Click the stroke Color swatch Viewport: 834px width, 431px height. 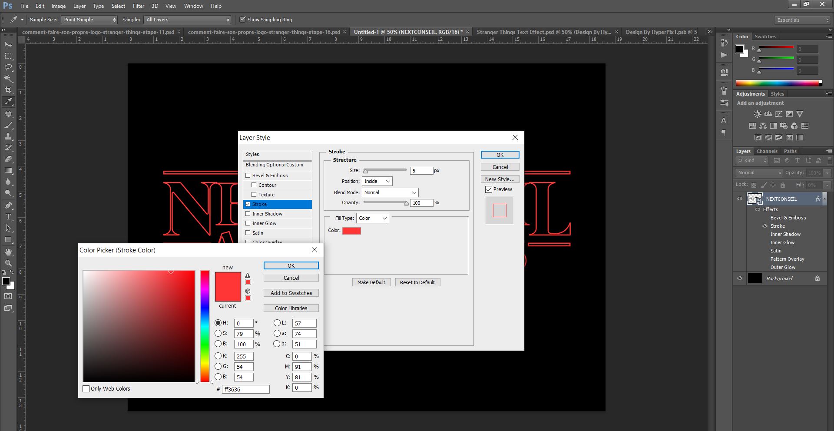[x=351, y=231]
